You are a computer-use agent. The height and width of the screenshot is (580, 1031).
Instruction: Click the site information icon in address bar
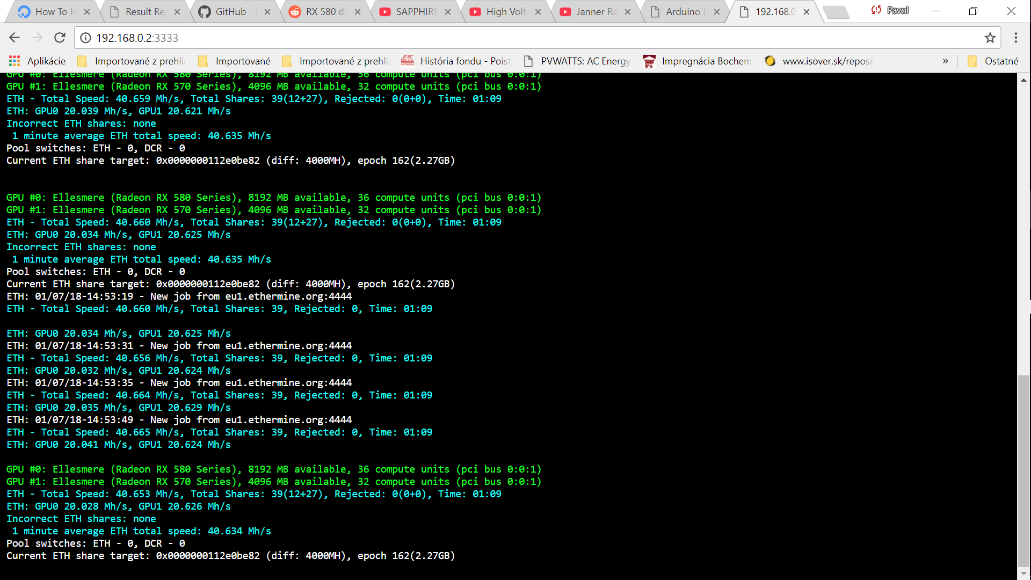(x=85, y=38)
